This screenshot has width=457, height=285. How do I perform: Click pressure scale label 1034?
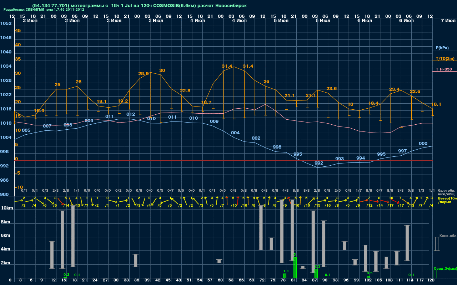tap(6, 66)
